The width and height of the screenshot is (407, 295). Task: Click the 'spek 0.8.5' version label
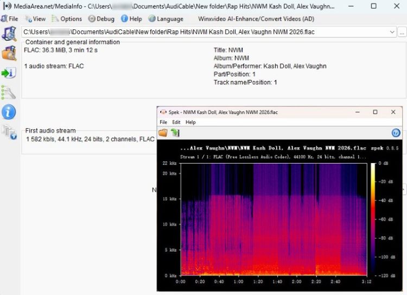click(384, 148)
